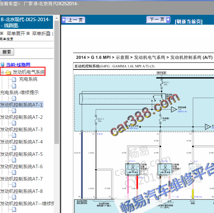Select 发动机控制系统AT-3 in the tree
The height and width of the screenshot is (213, 214).
click(21, 129)
